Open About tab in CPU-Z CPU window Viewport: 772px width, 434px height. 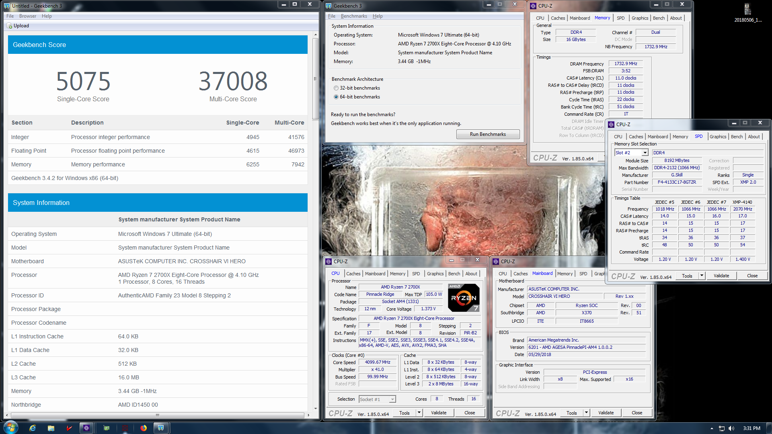[x=471, y=274]
